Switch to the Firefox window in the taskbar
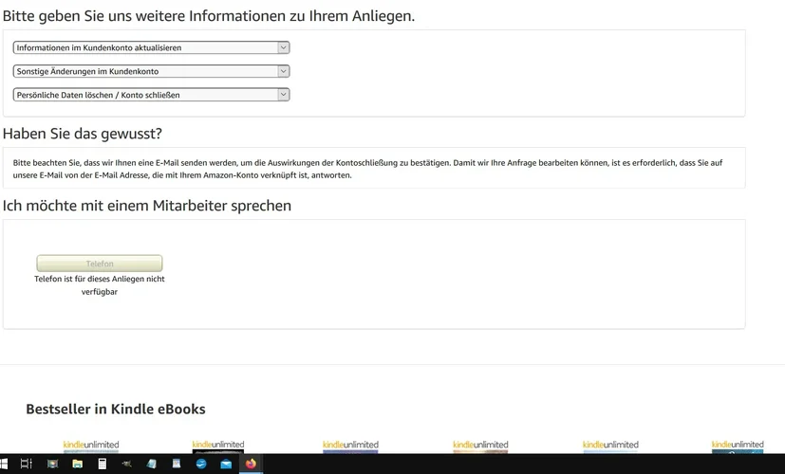This screenshot has width=785, height=474. [x=251, y=464]
